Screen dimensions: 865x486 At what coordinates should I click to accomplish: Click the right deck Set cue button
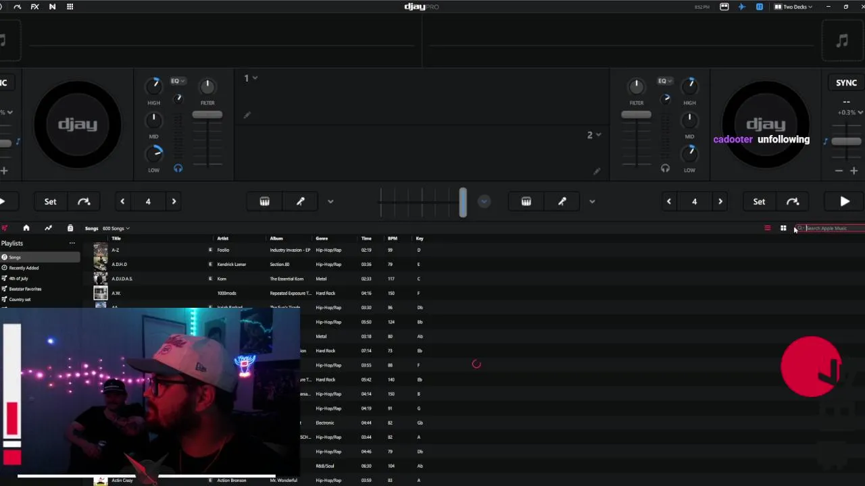[759, 201]
